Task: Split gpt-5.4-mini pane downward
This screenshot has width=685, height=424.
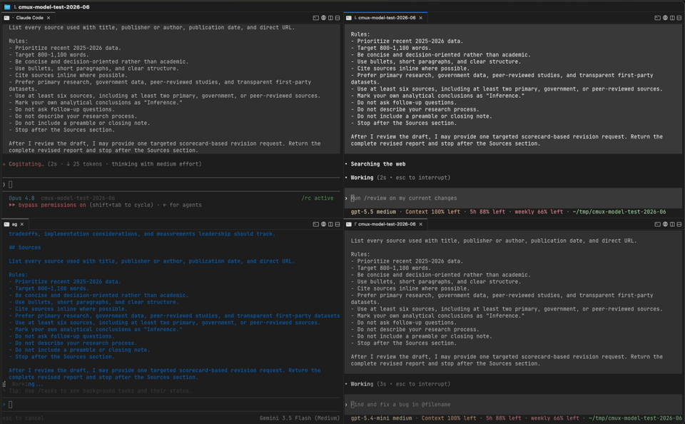Action: pos(679,224)
